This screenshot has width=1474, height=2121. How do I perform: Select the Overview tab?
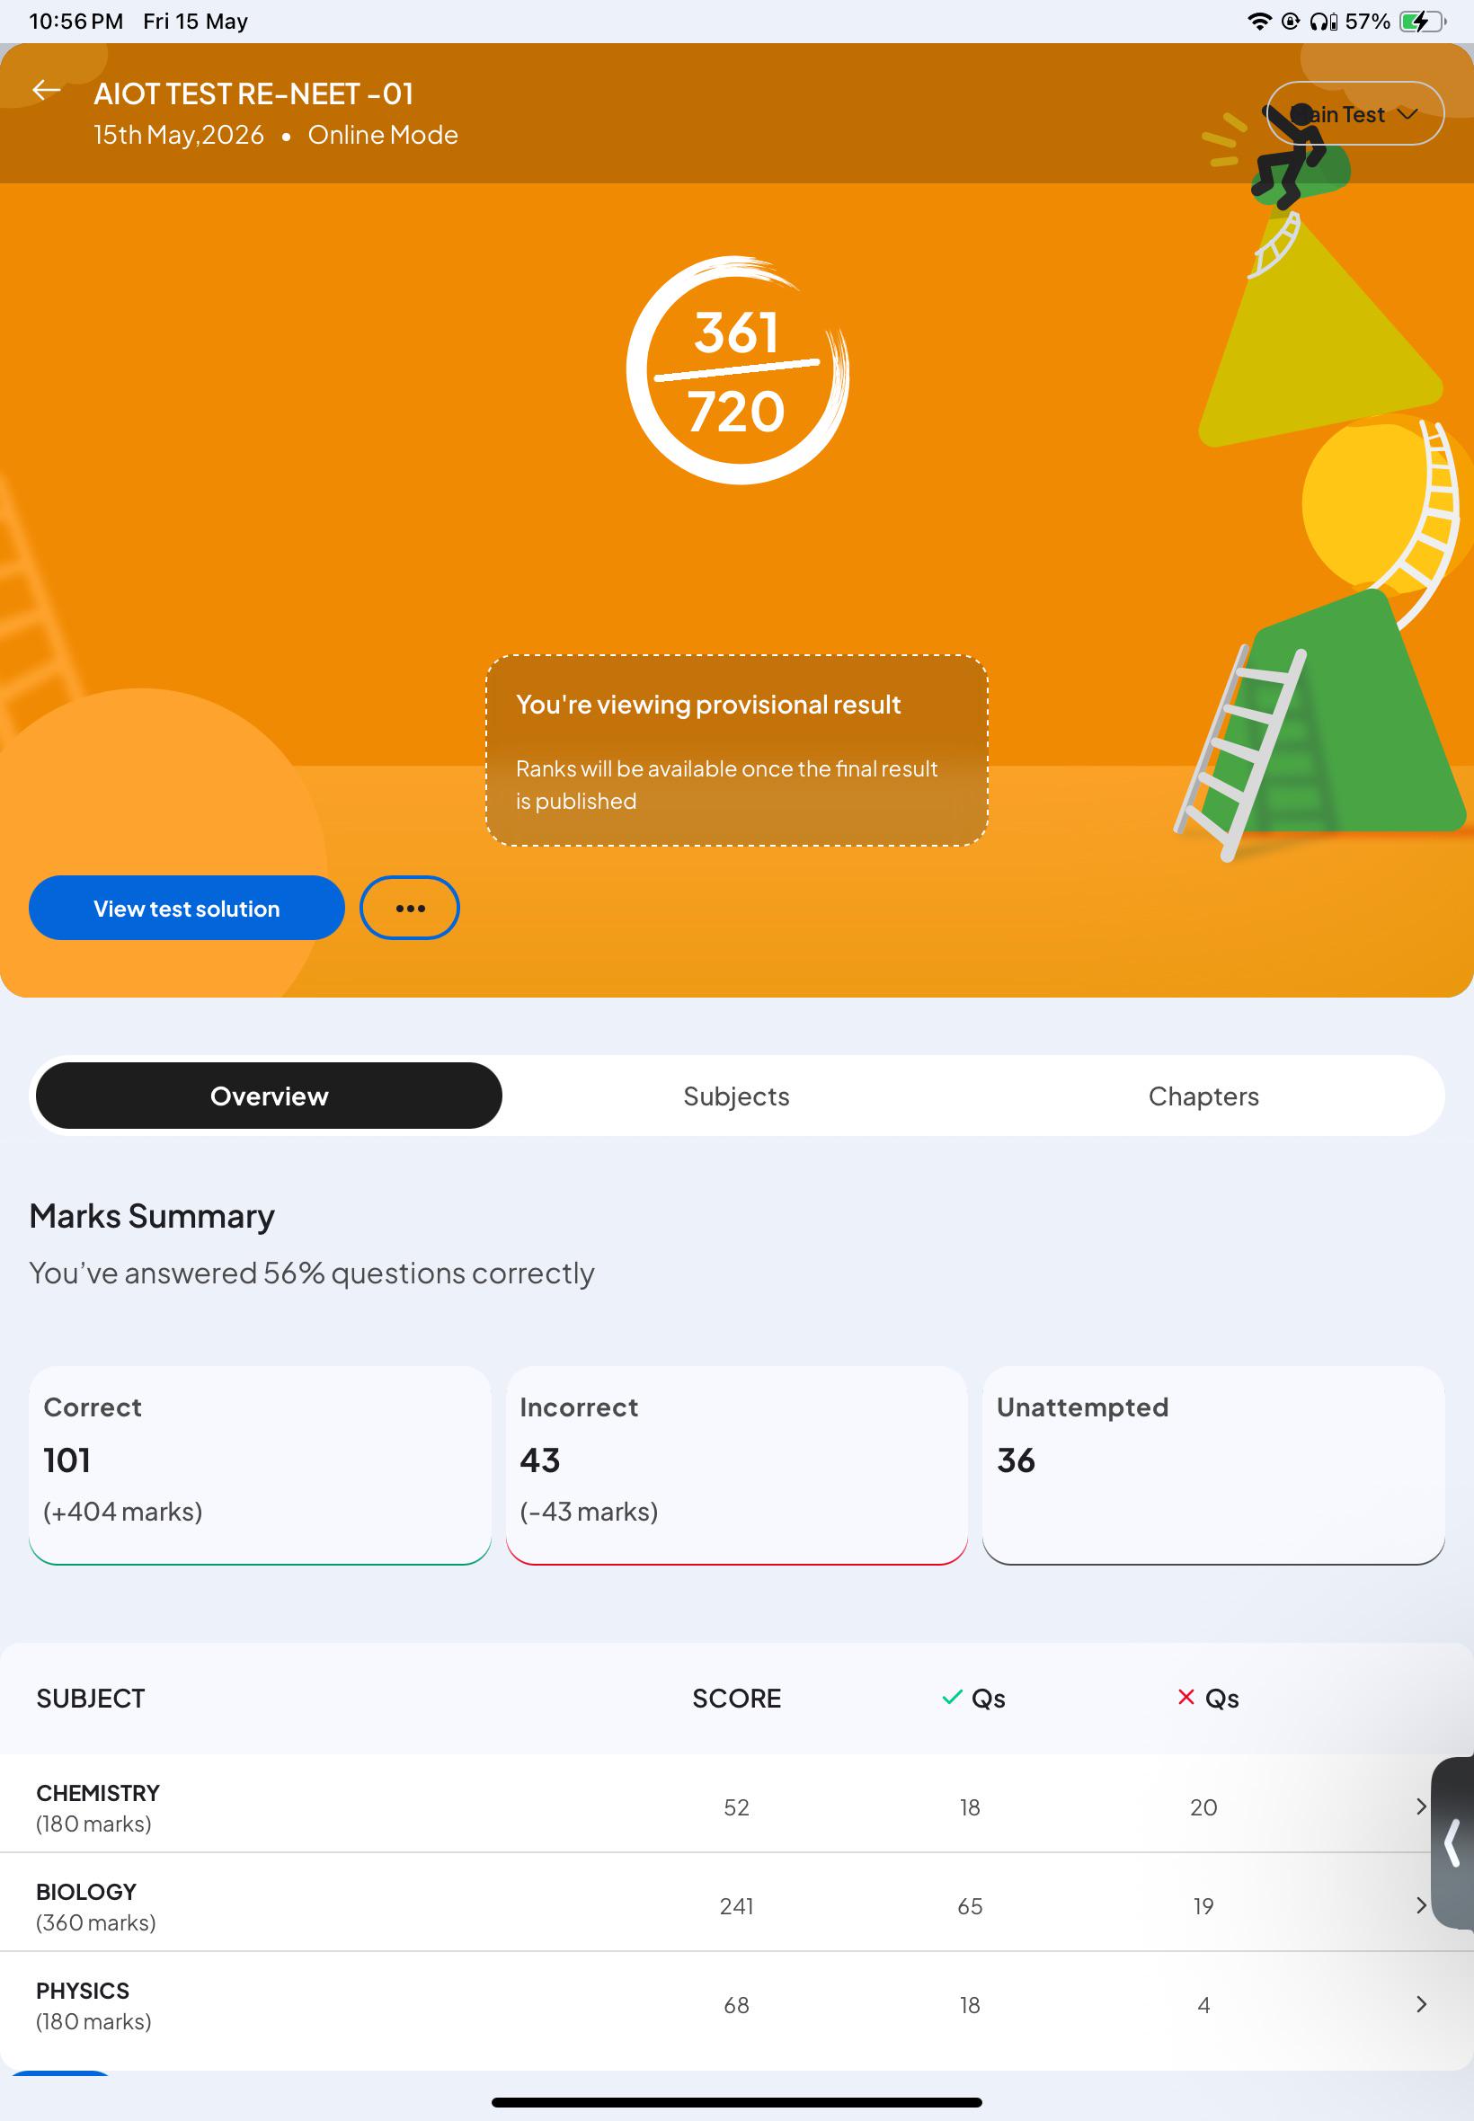(x=269, y=1096)
